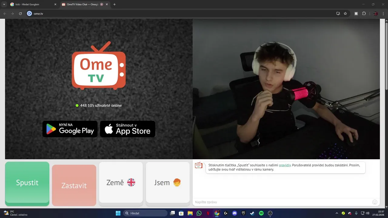The image size is (388, 218).
Task: Expand the tab search dropdown arrow
Action: pyautogui.click(x=4, y=5)
